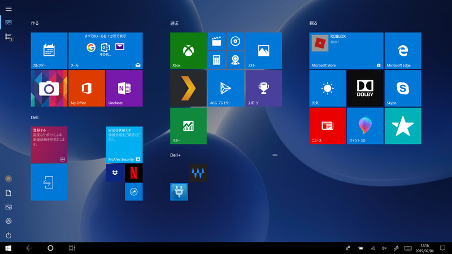Viewport: 452px width, 254px height.
Task: Click the 遊ぶ group heading
Action: [x=175, y=23]
